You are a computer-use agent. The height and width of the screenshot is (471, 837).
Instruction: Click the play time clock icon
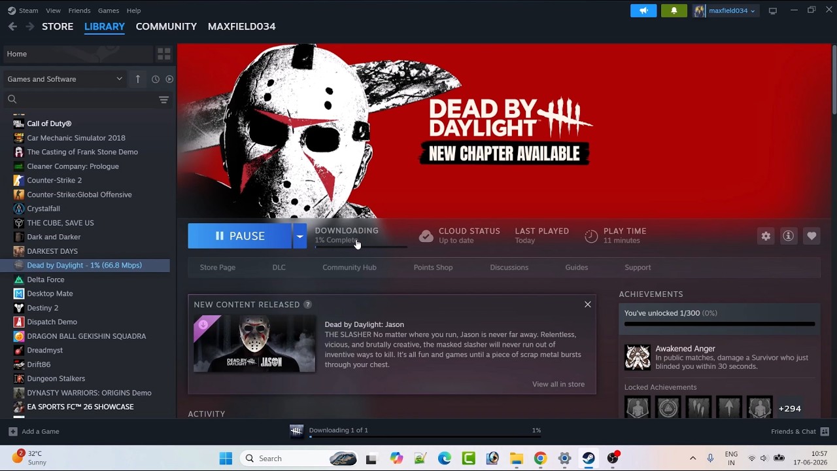coord(591,236)
